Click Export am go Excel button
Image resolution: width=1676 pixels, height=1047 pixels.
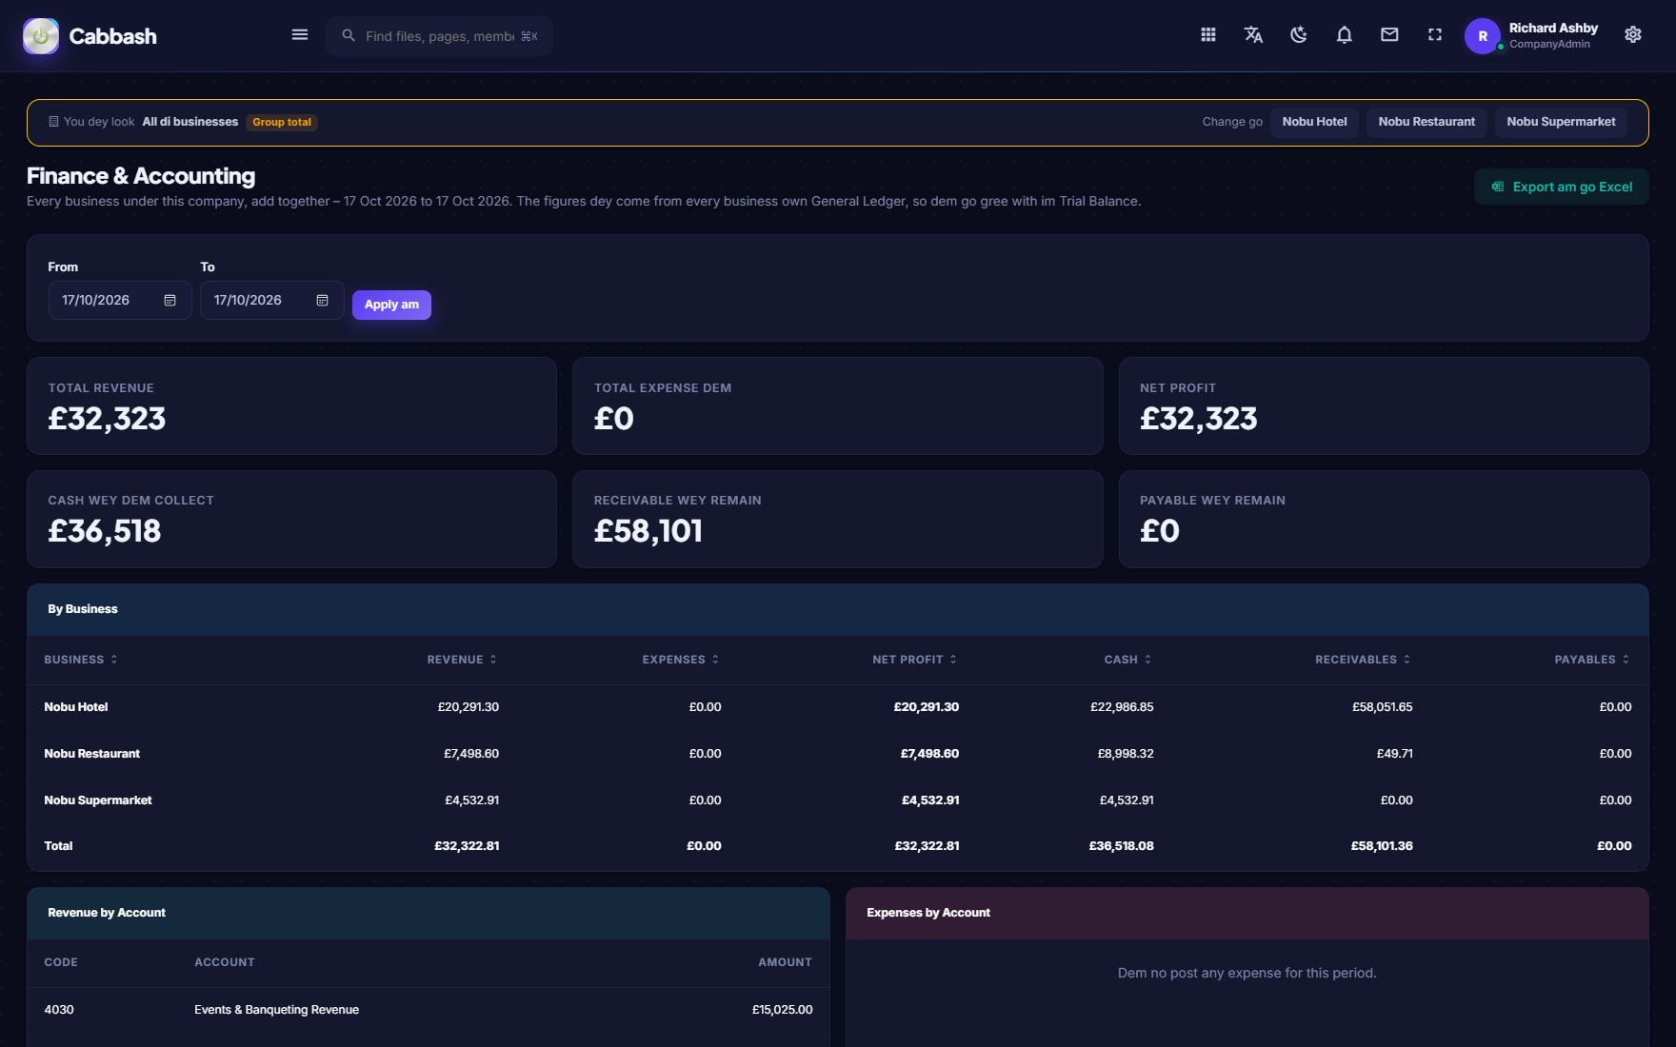pyautogui.click(x=1562, y=187)
